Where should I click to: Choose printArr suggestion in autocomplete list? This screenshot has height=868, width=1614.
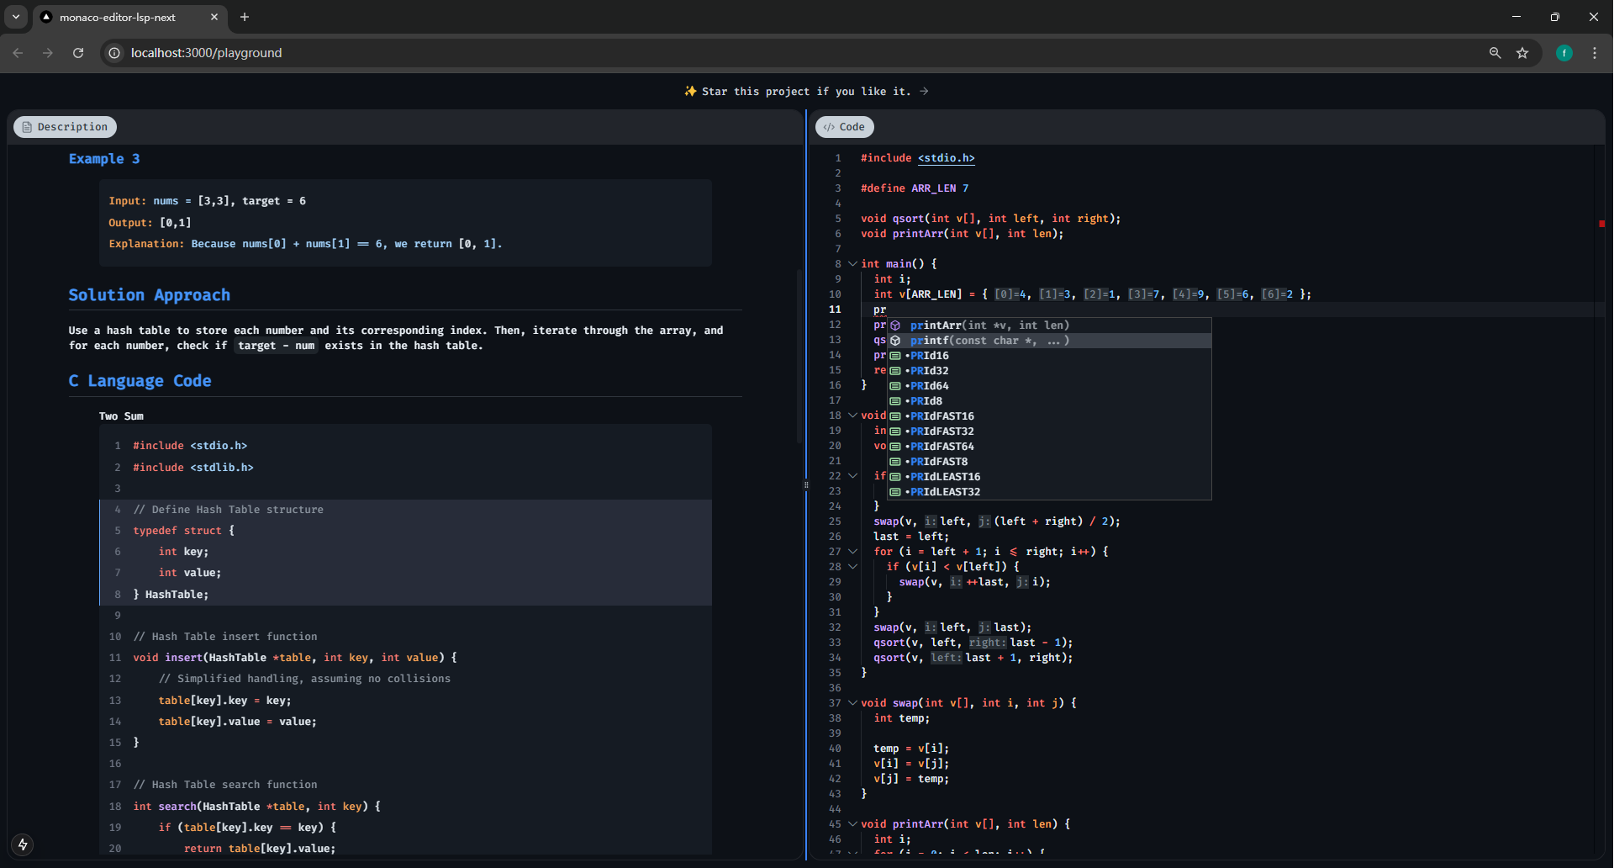point(989,325)
